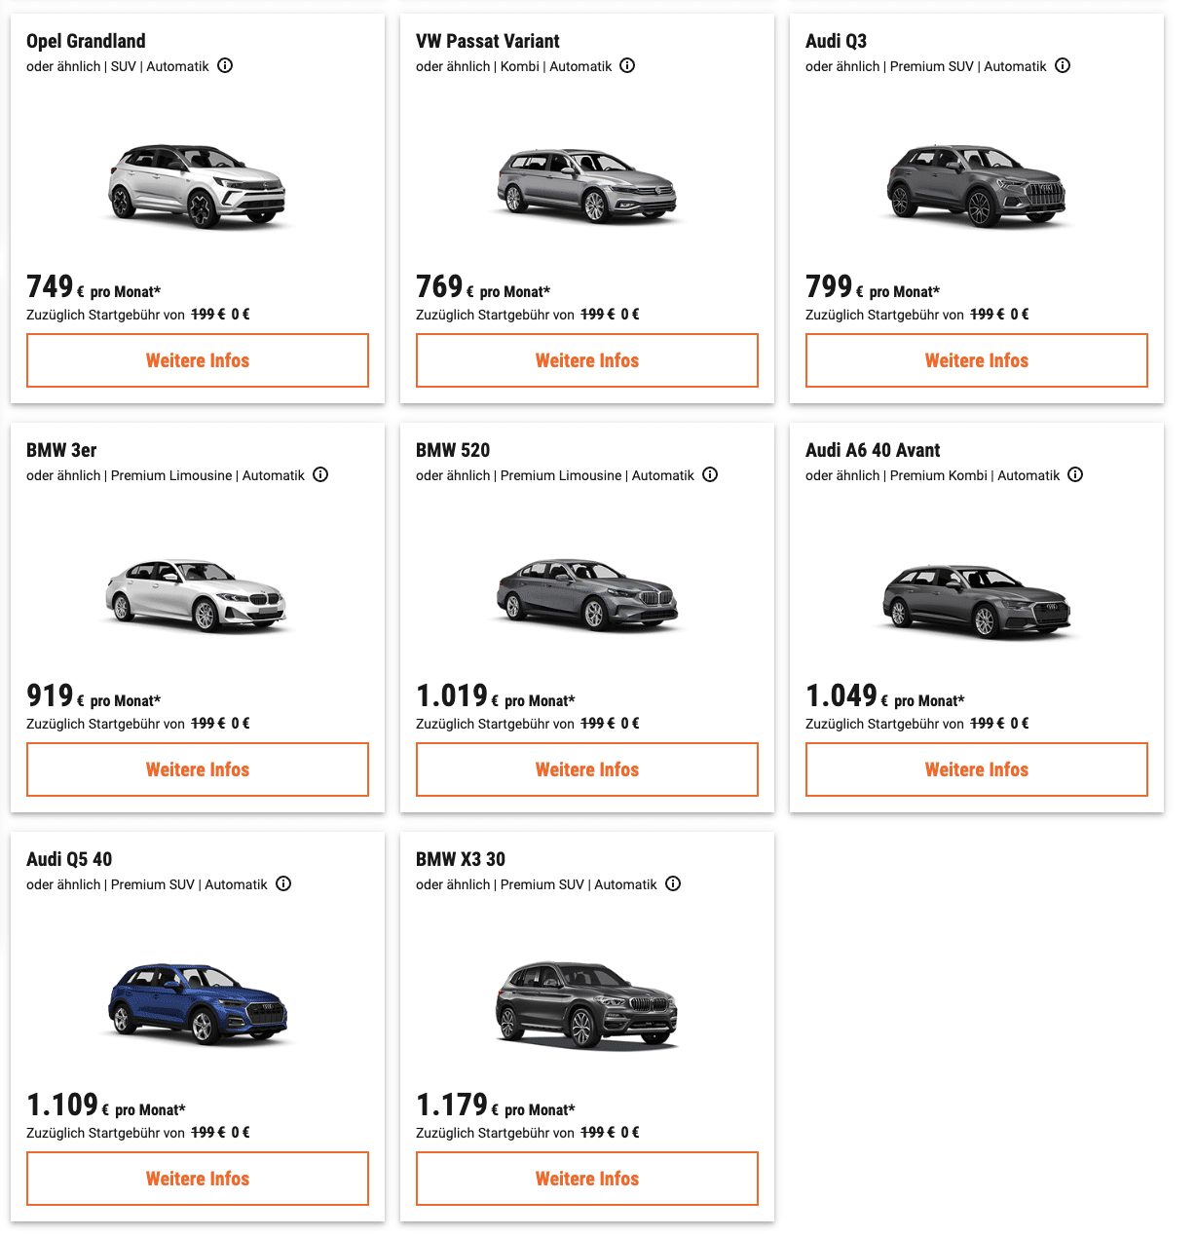Select Weitere Infos under Audi Q3
The height and width of the screenshot is (1237, 1196).
[x=977, y=360]
